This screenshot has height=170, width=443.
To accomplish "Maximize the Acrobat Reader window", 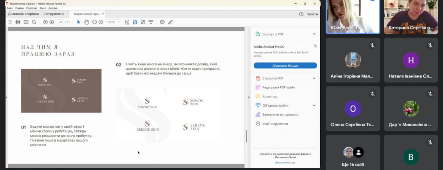I will [x=305, y=3].
